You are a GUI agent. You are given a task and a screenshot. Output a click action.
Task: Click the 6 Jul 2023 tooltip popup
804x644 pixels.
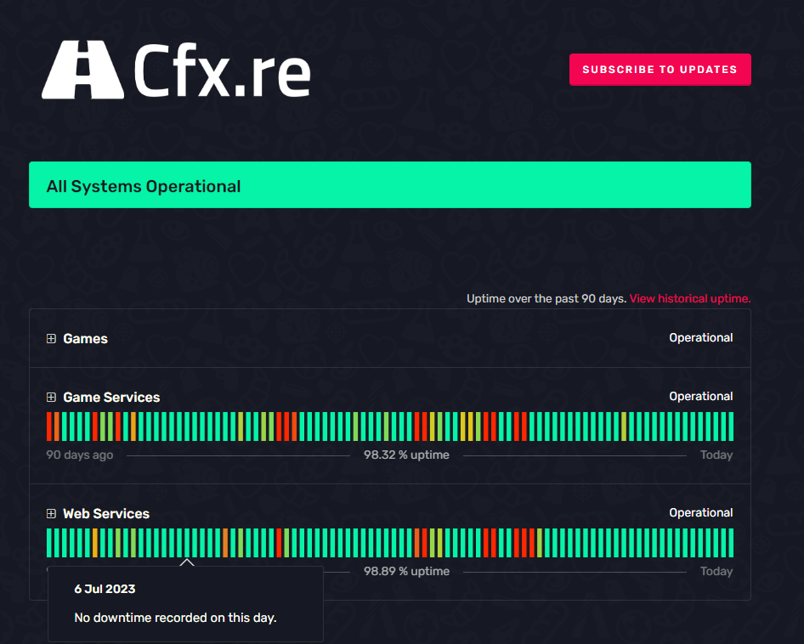pos(185,603)
